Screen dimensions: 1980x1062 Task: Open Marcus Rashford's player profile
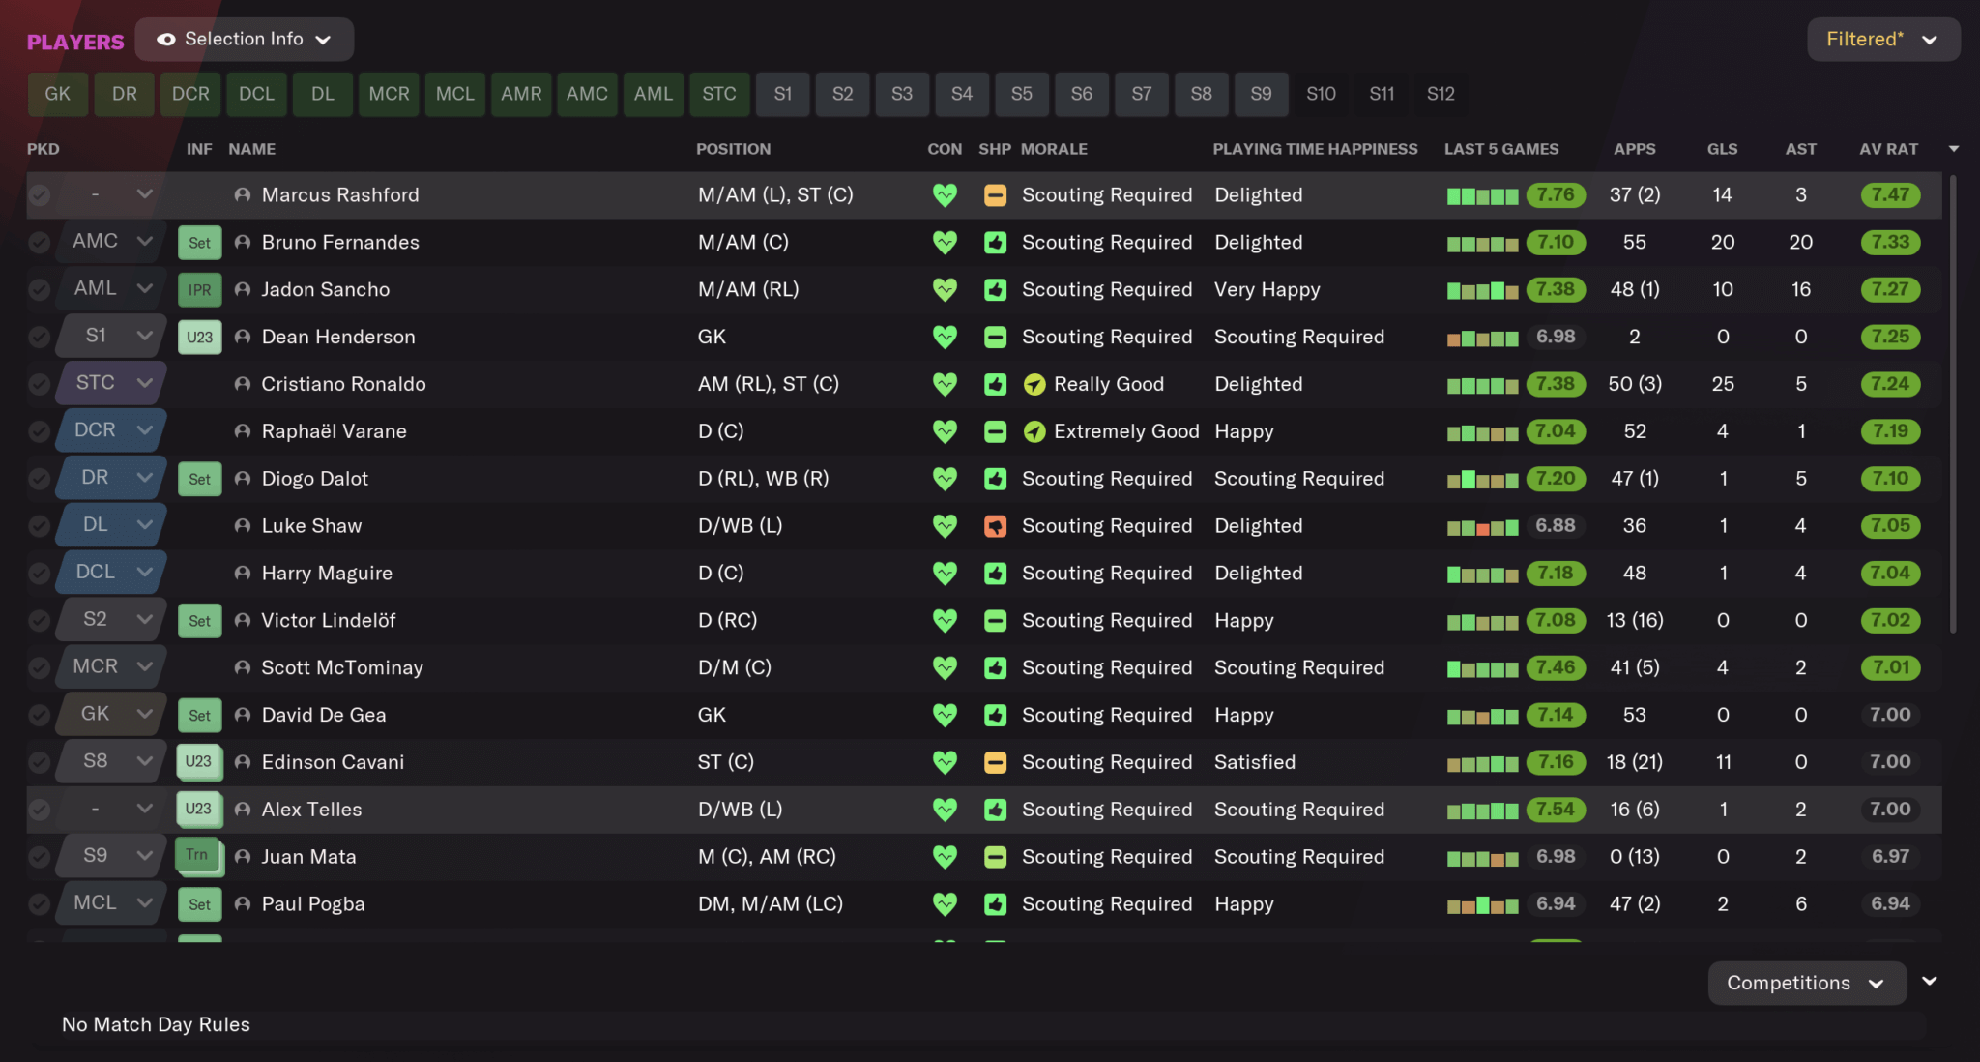(340, 195)
